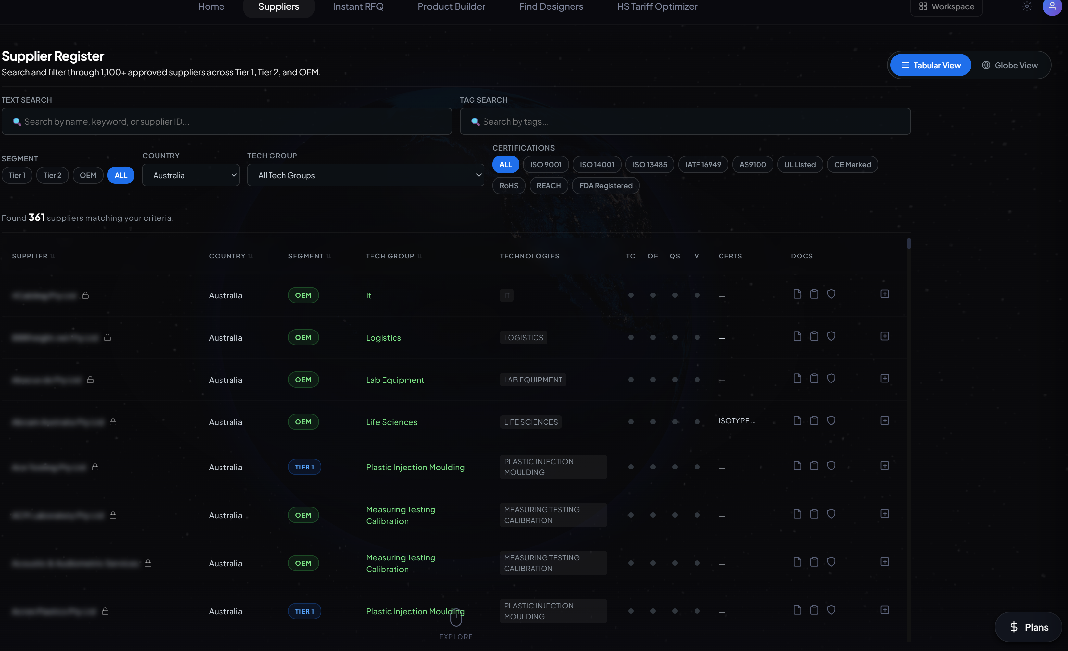The width and height of the screenshot is (1068, 651).
Task: Click the plus-square icon in Life Sciences row
Action: [885, 420]
